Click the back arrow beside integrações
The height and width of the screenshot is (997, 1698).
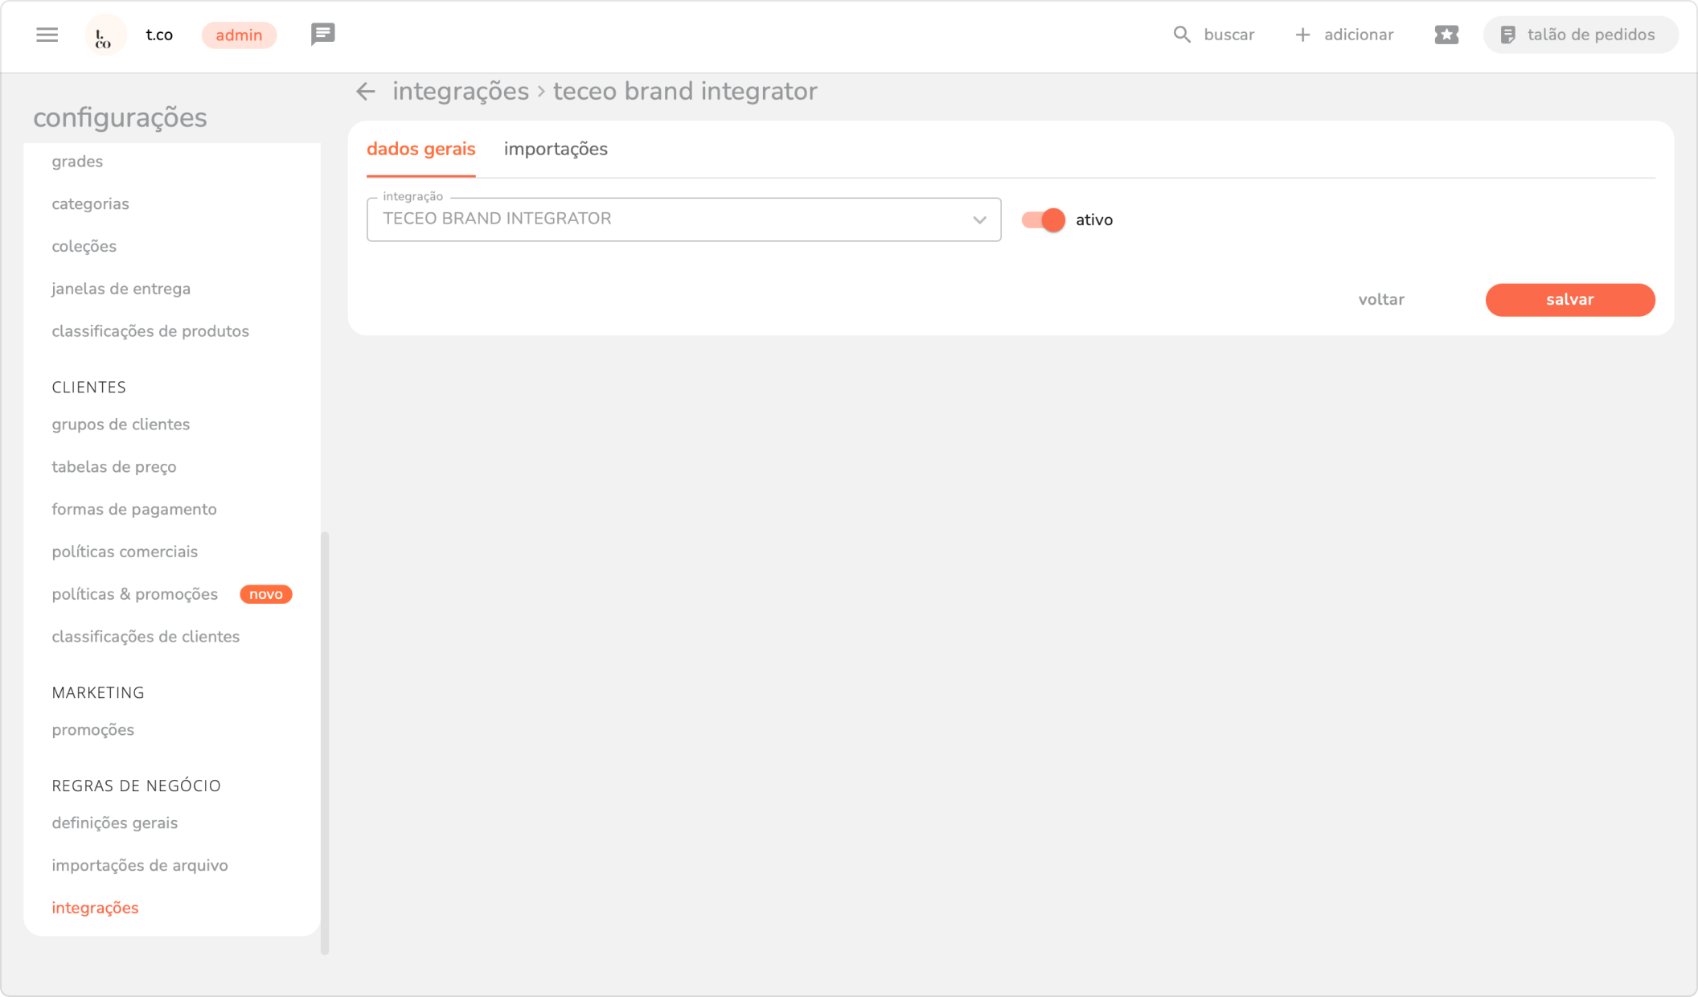[366, 92]
